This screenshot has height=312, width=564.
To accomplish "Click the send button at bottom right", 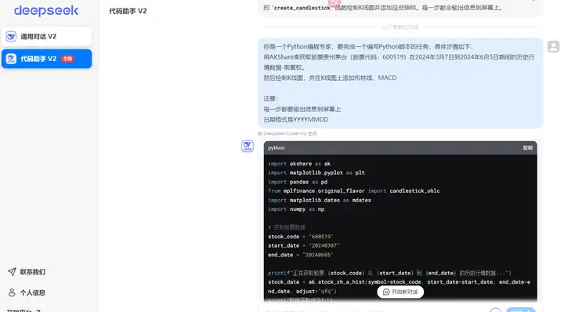I will [x=521, y=310].
